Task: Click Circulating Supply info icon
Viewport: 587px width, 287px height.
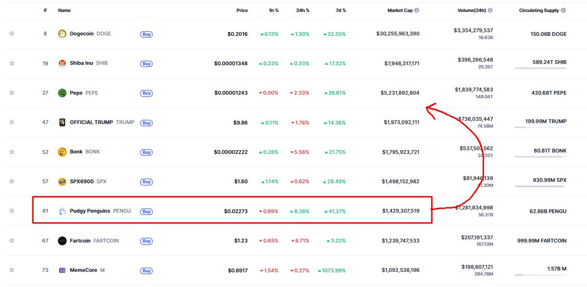Action: (564, 10)
